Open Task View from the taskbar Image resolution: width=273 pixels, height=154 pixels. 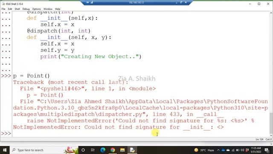click(93, 150)
